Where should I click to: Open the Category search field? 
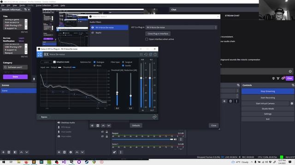click(x=15, y=67)
